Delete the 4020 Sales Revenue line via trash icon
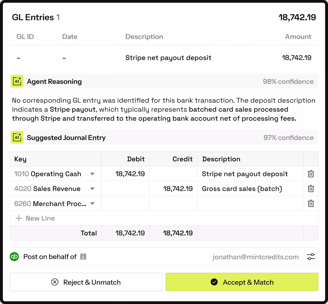This screenshot has height=304, width=328. pyautogui.click(x=311, y=188)
